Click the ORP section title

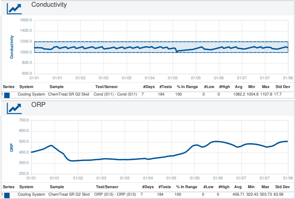coord(38,105)
